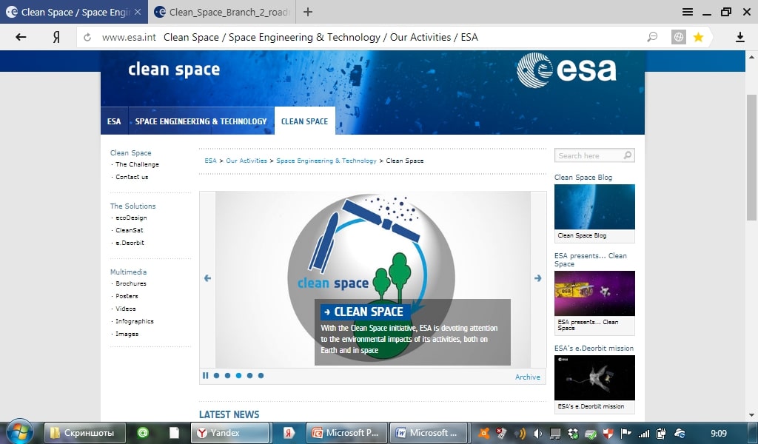
Task: Switch to Microsoft PowerPoint in taskbar
Action: click(346, 433)
